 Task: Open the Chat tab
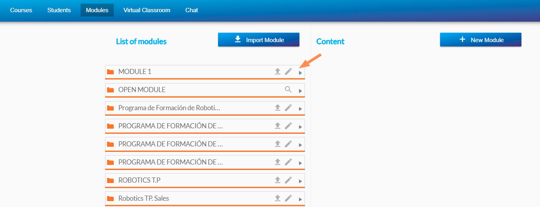click(x=192, y=10)
